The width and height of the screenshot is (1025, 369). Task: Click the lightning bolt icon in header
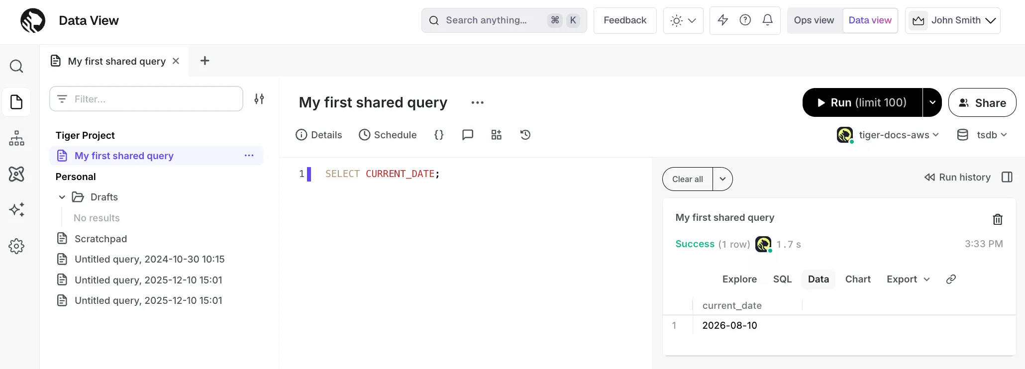click(x=723, y=20)
